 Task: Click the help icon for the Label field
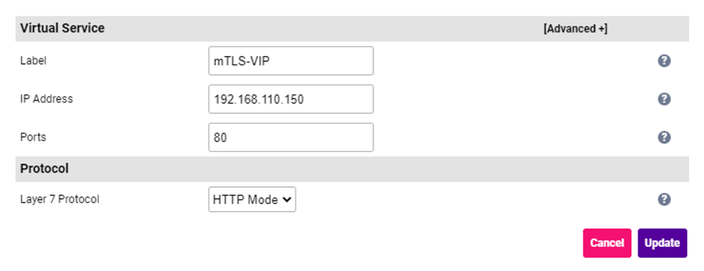pos(664,61)
